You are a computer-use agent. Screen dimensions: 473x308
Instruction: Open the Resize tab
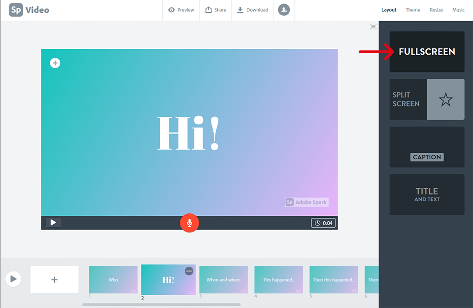[x=436, y=10]
